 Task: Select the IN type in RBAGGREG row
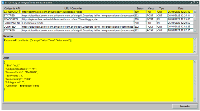162,19
